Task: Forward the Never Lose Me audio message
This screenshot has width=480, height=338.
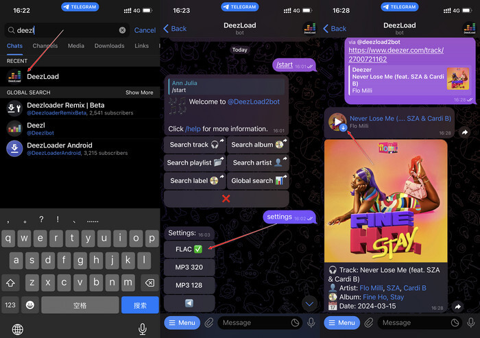Action: tap(465, 132)
